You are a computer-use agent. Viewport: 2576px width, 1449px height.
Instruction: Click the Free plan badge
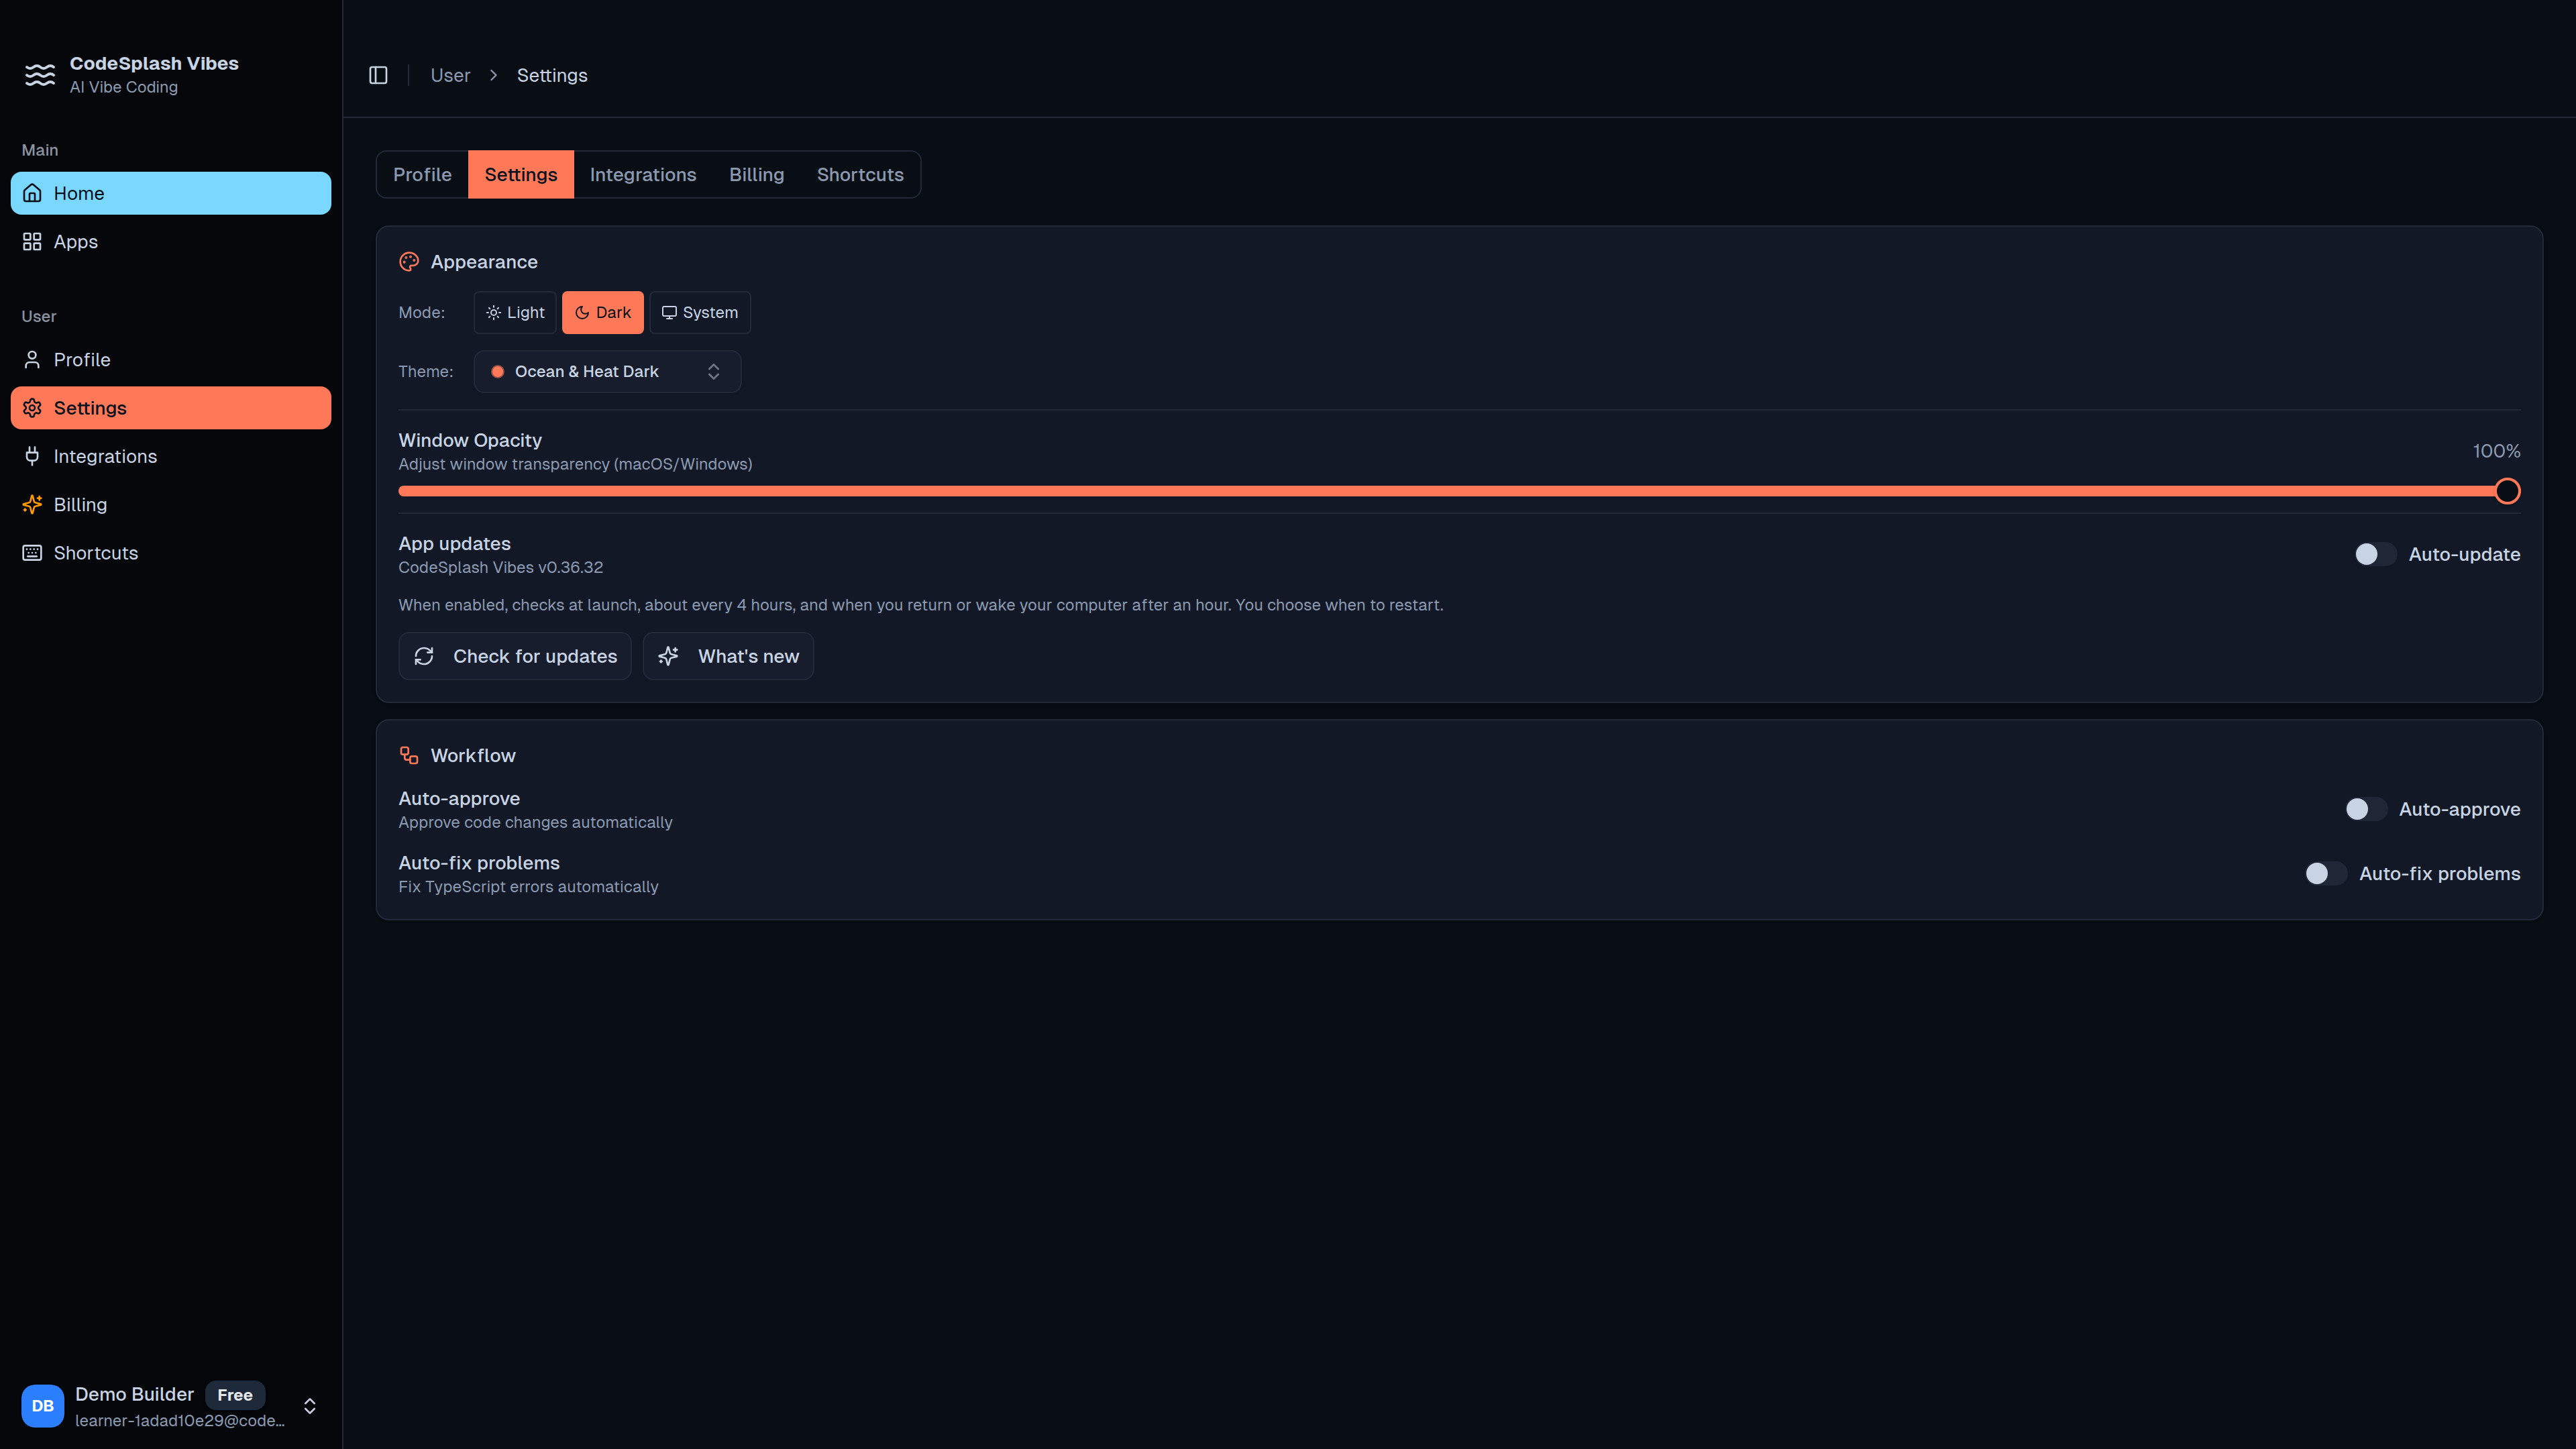(x=235, y=1395)
